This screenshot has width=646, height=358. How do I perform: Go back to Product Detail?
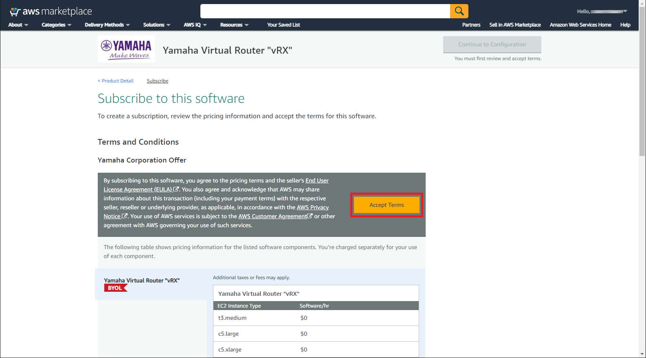tap(116, 81)
